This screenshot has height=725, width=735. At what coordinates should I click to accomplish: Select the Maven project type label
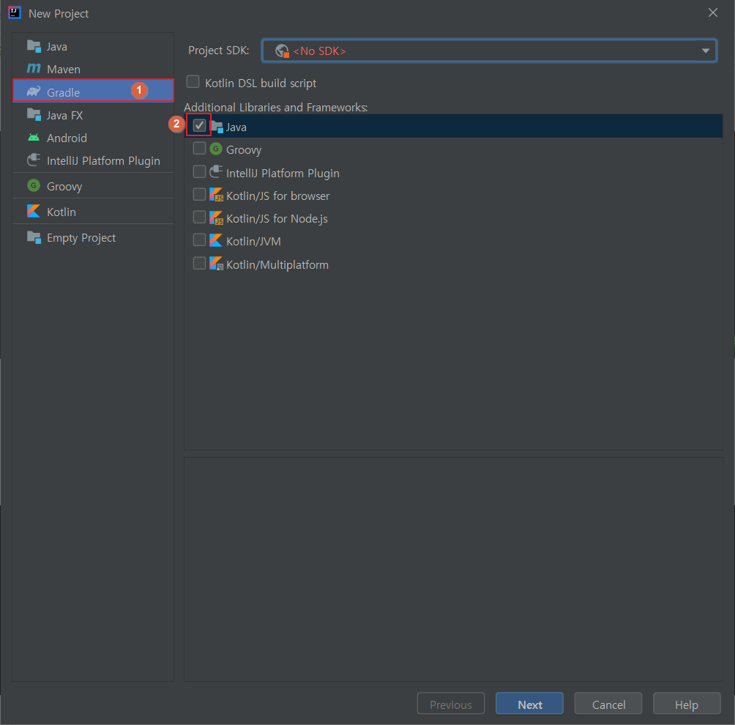point(64,70)
